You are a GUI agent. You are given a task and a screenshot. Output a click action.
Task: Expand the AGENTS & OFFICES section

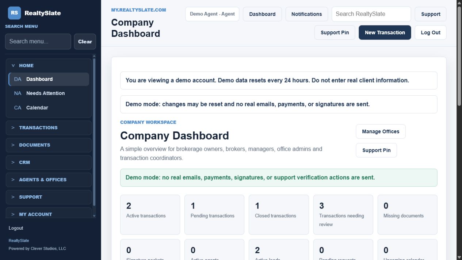point(49,180)
